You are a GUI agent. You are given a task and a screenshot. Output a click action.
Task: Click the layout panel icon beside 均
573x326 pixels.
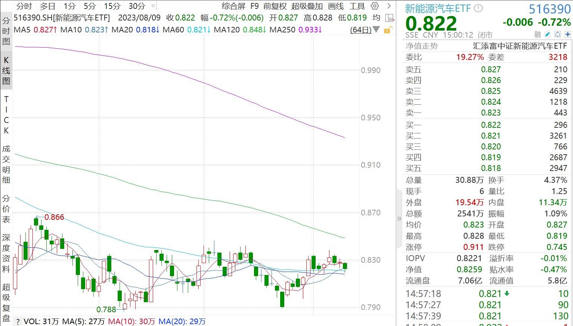(x=389, y=18)
